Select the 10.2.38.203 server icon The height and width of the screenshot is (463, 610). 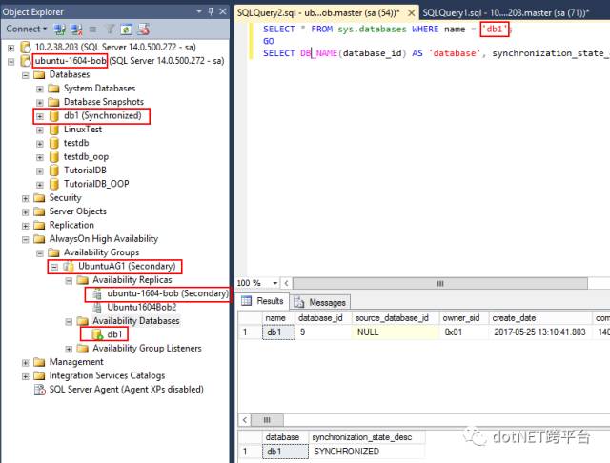(x=26, y=47)
